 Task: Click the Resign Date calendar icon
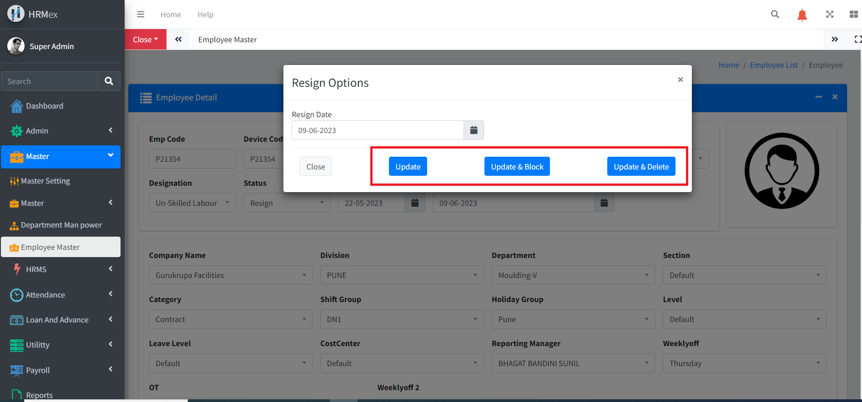[474, 130]
